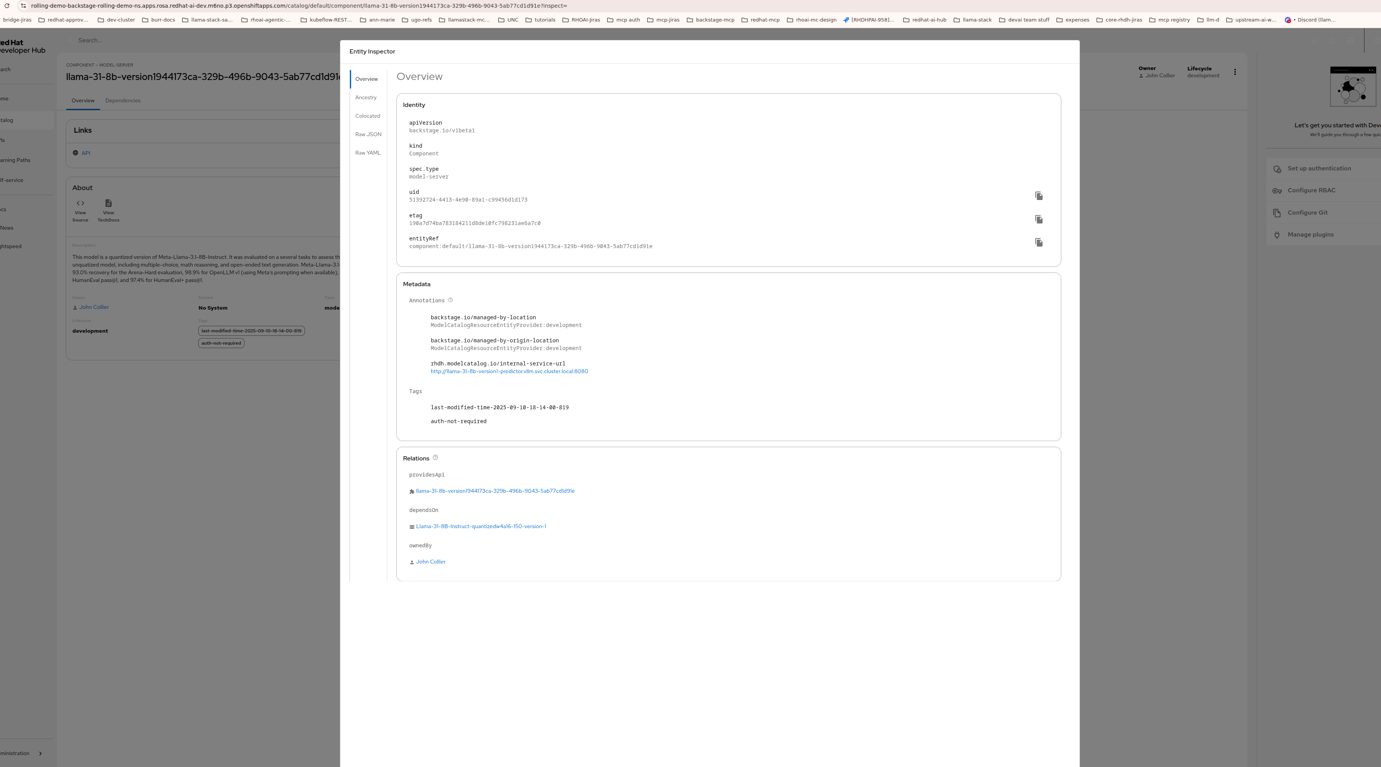1381x767 pixels.
Task: Open the internal service URL link
Action: click(509, 371)
